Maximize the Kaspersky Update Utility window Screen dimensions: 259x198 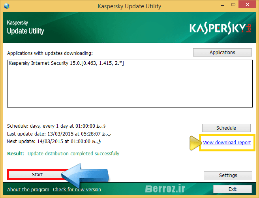pyautogui.click(x=233, y=5)
